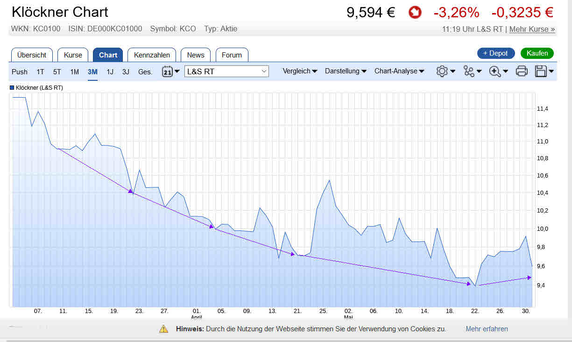572x342 pixels.
Task: Open the Mehr Kurse link
Action: coord(532,29)
